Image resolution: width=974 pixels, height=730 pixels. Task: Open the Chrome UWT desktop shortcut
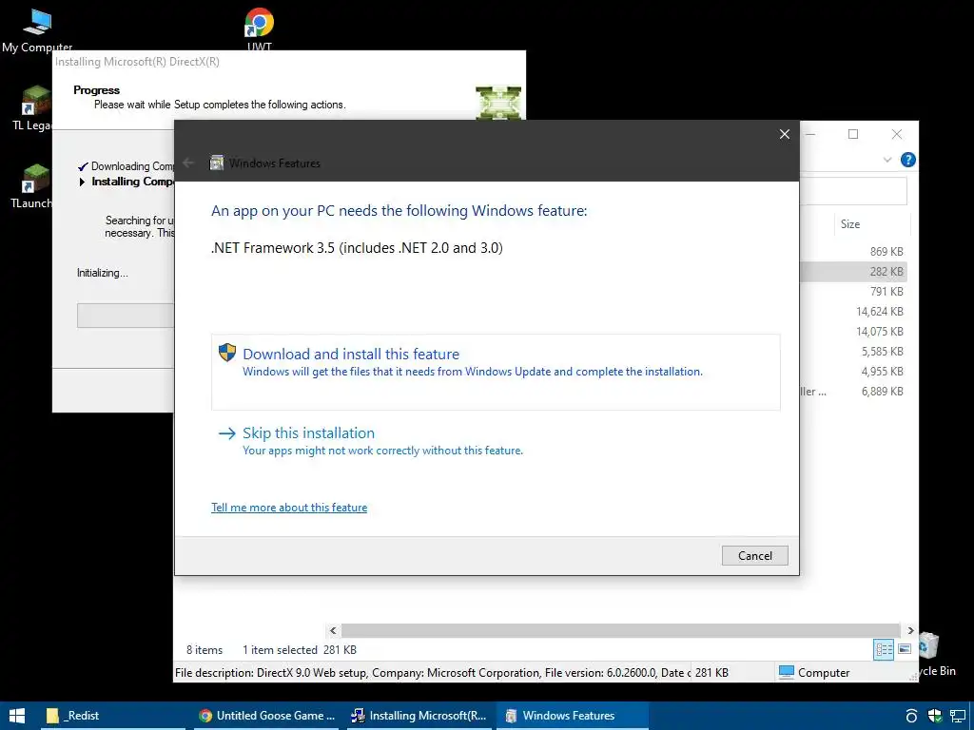click(x=259, y=29)
